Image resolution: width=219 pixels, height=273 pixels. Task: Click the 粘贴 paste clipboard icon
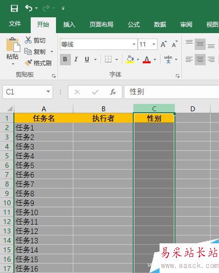[x=13, y=45]
